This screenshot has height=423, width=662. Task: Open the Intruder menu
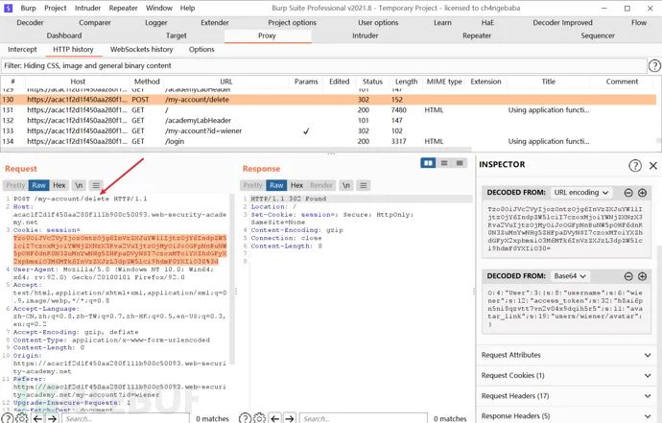point(88,8)
